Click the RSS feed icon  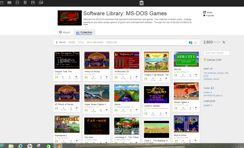224,42
